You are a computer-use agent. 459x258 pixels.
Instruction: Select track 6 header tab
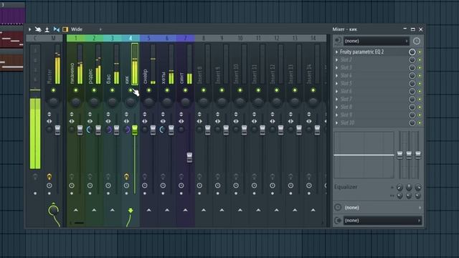[167, 38]
